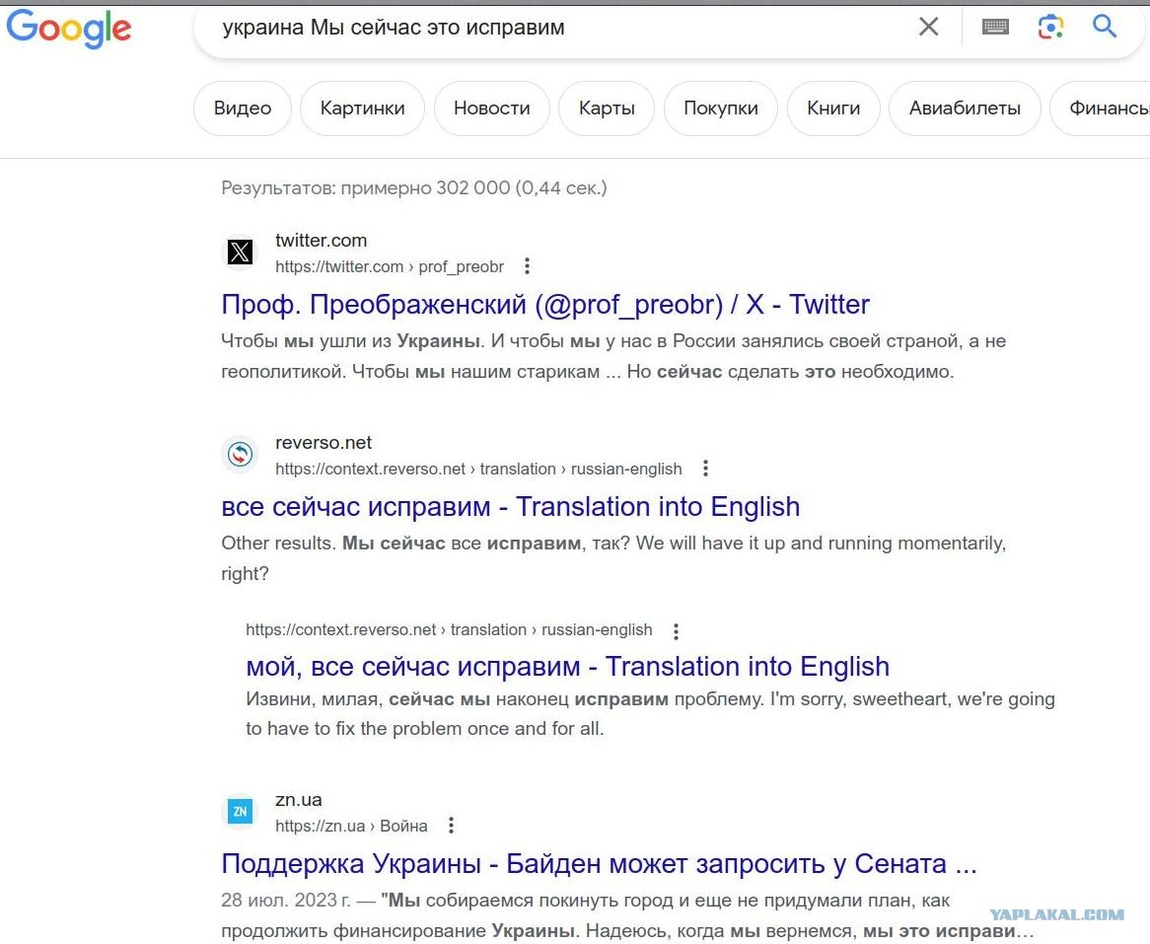Switch to the Покупки filter

(720, 108)
